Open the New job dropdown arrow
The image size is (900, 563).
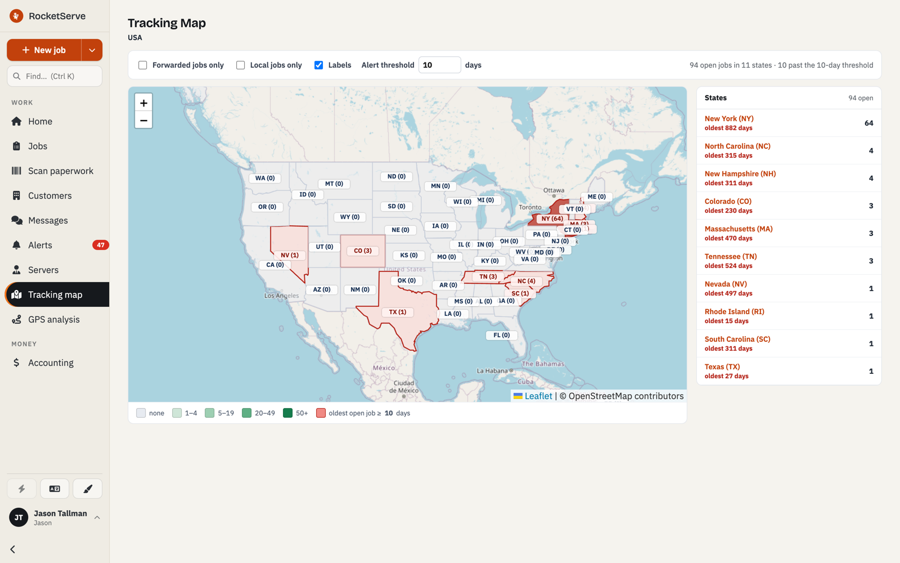pyautogui.click(x=92, y=50)
